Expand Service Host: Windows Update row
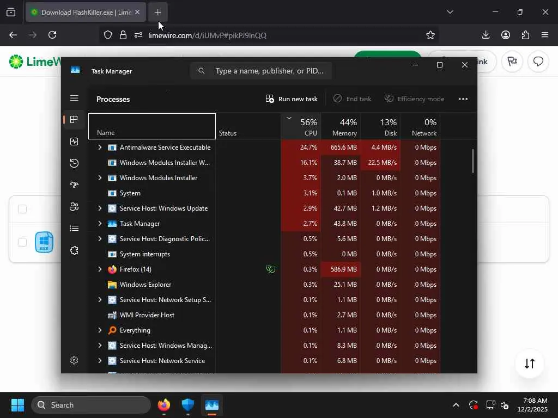 click(x=100, y=208)
